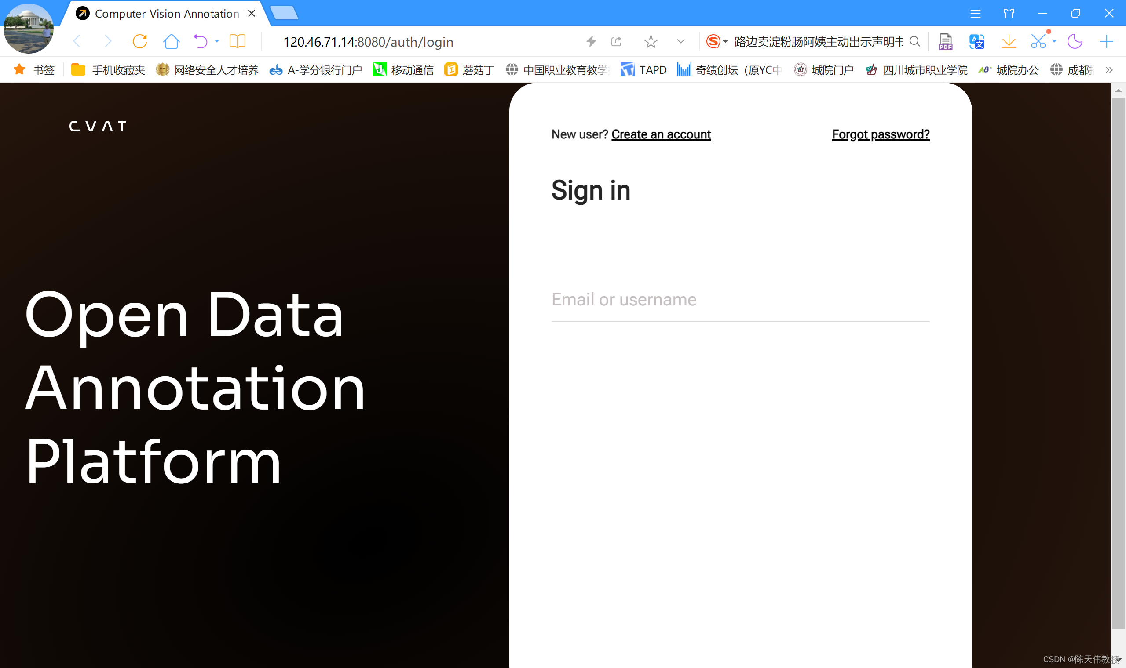Click the share page icon
The image size is (1126, 668).
coord(617,42)
